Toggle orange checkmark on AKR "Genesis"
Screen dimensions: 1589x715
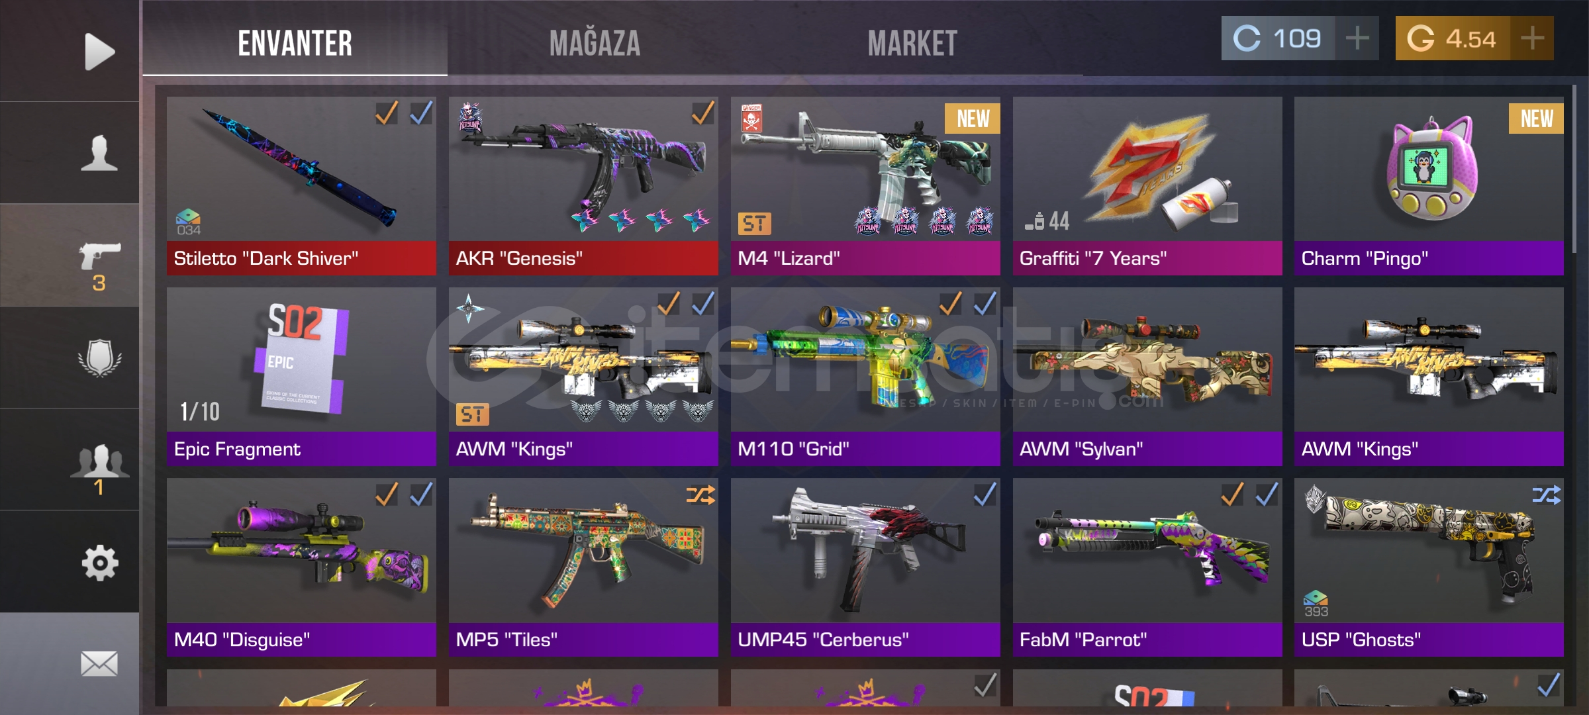702,113
